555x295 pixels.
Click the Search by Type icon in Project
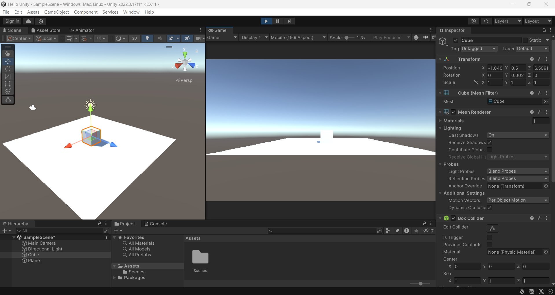(x=388, y=231)
